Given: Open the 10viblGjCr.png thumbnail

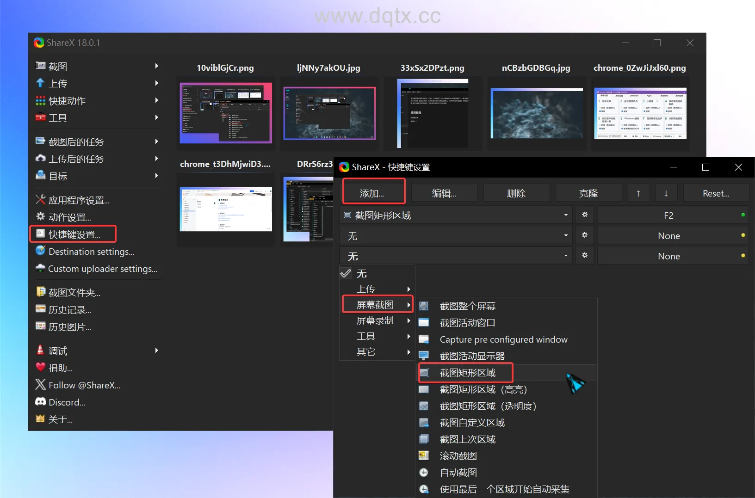Looking at the screenshot, I should tap(226, 113).
